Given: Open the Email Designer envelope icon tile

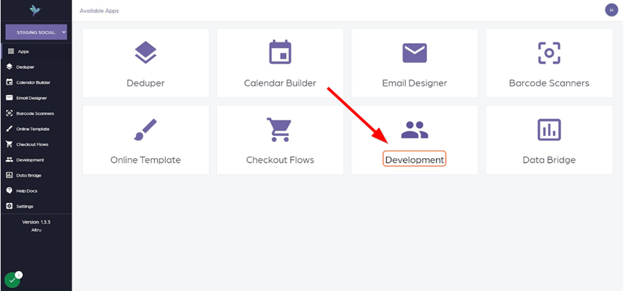Looking at the screenshot, I should point(414,53).
